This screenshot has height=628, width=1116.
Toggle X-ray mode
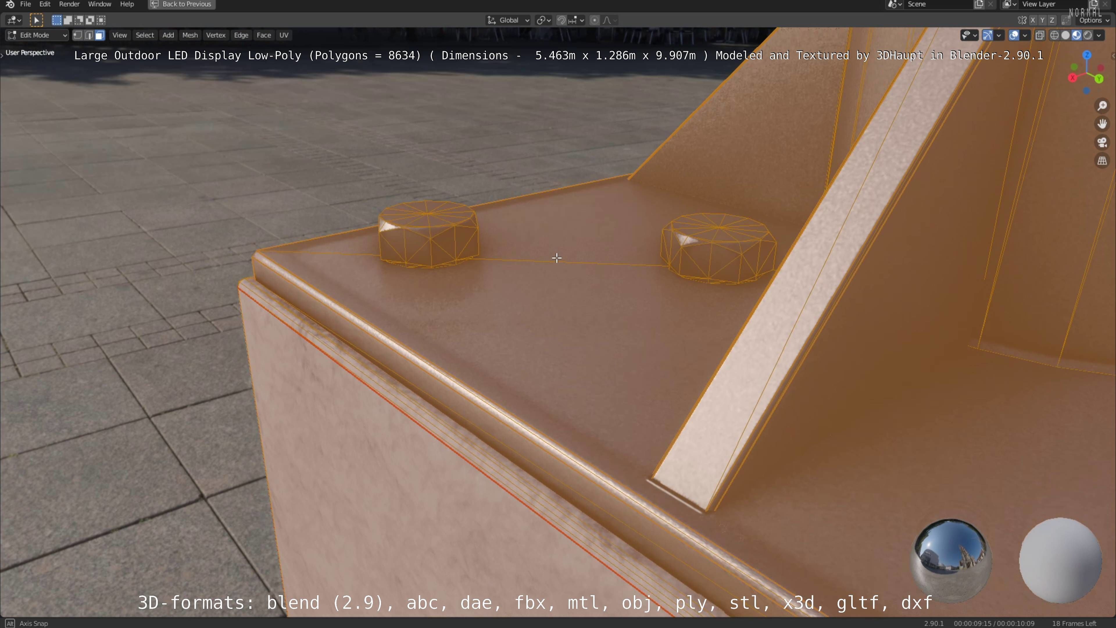1040,35
